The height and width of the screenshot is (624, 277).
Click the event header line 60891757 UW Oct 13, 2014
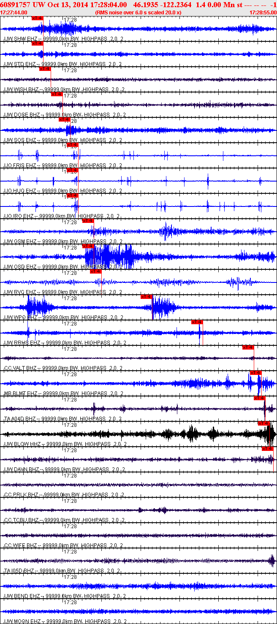point(138,4)
